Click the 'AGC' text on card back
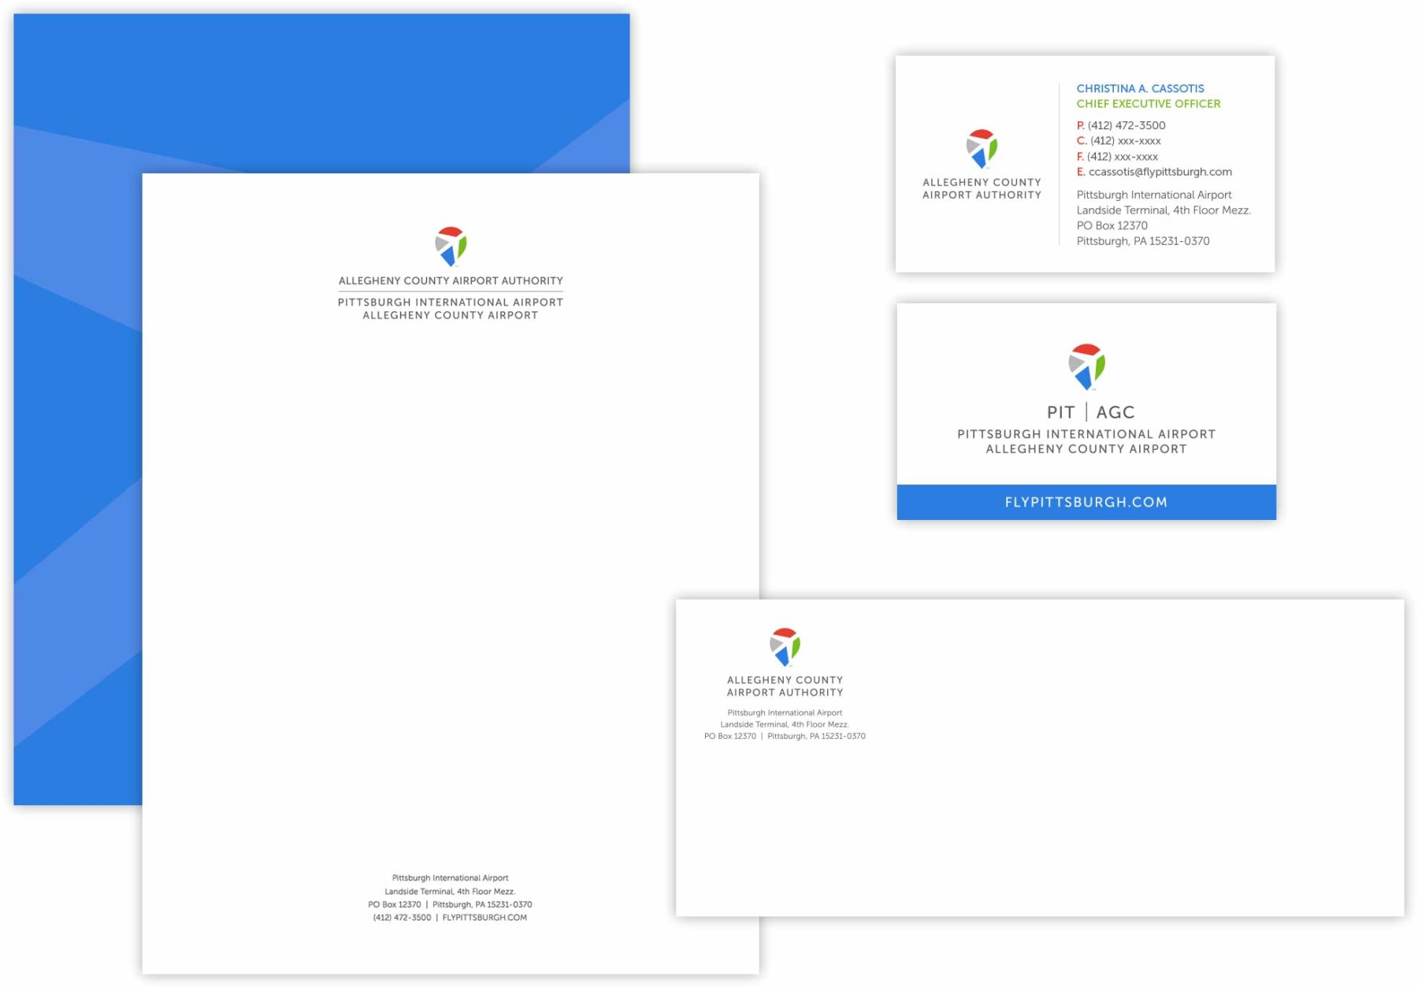 (x=1115, y=412)
